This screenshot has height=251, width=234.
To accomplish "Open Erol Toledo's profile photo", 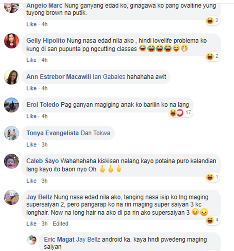I will tap(11, 105).
